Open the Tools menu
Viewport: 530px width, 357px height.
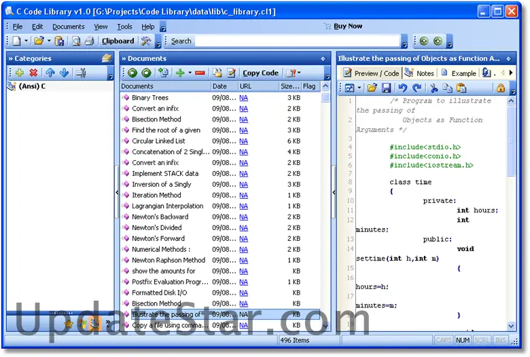click(x=124, y=26)
